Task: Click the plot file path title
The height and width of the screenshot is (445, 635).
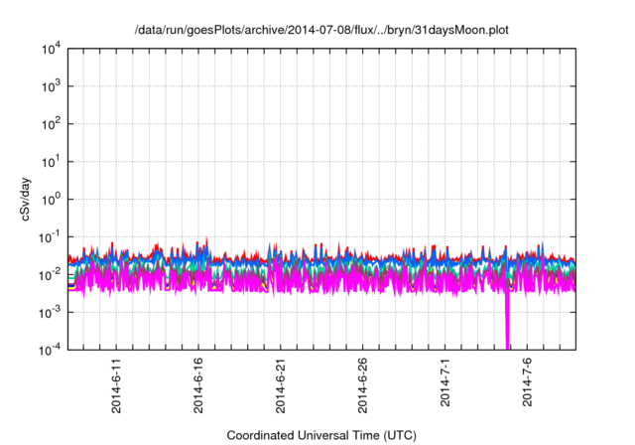Action: [323, 28]
